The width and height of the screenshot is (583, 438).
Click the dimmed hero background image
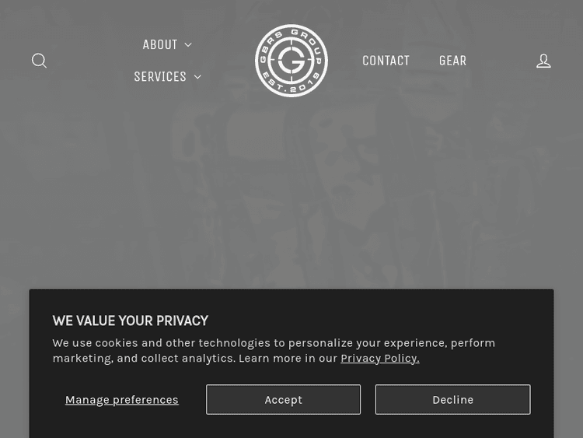291,194
